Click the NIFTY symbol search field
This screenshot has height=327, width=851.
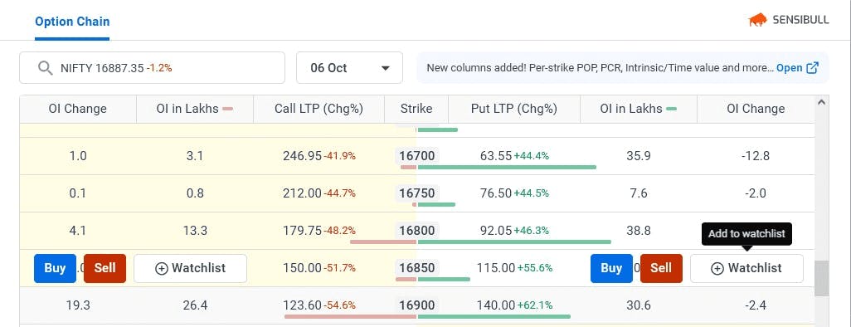(152, 68)
